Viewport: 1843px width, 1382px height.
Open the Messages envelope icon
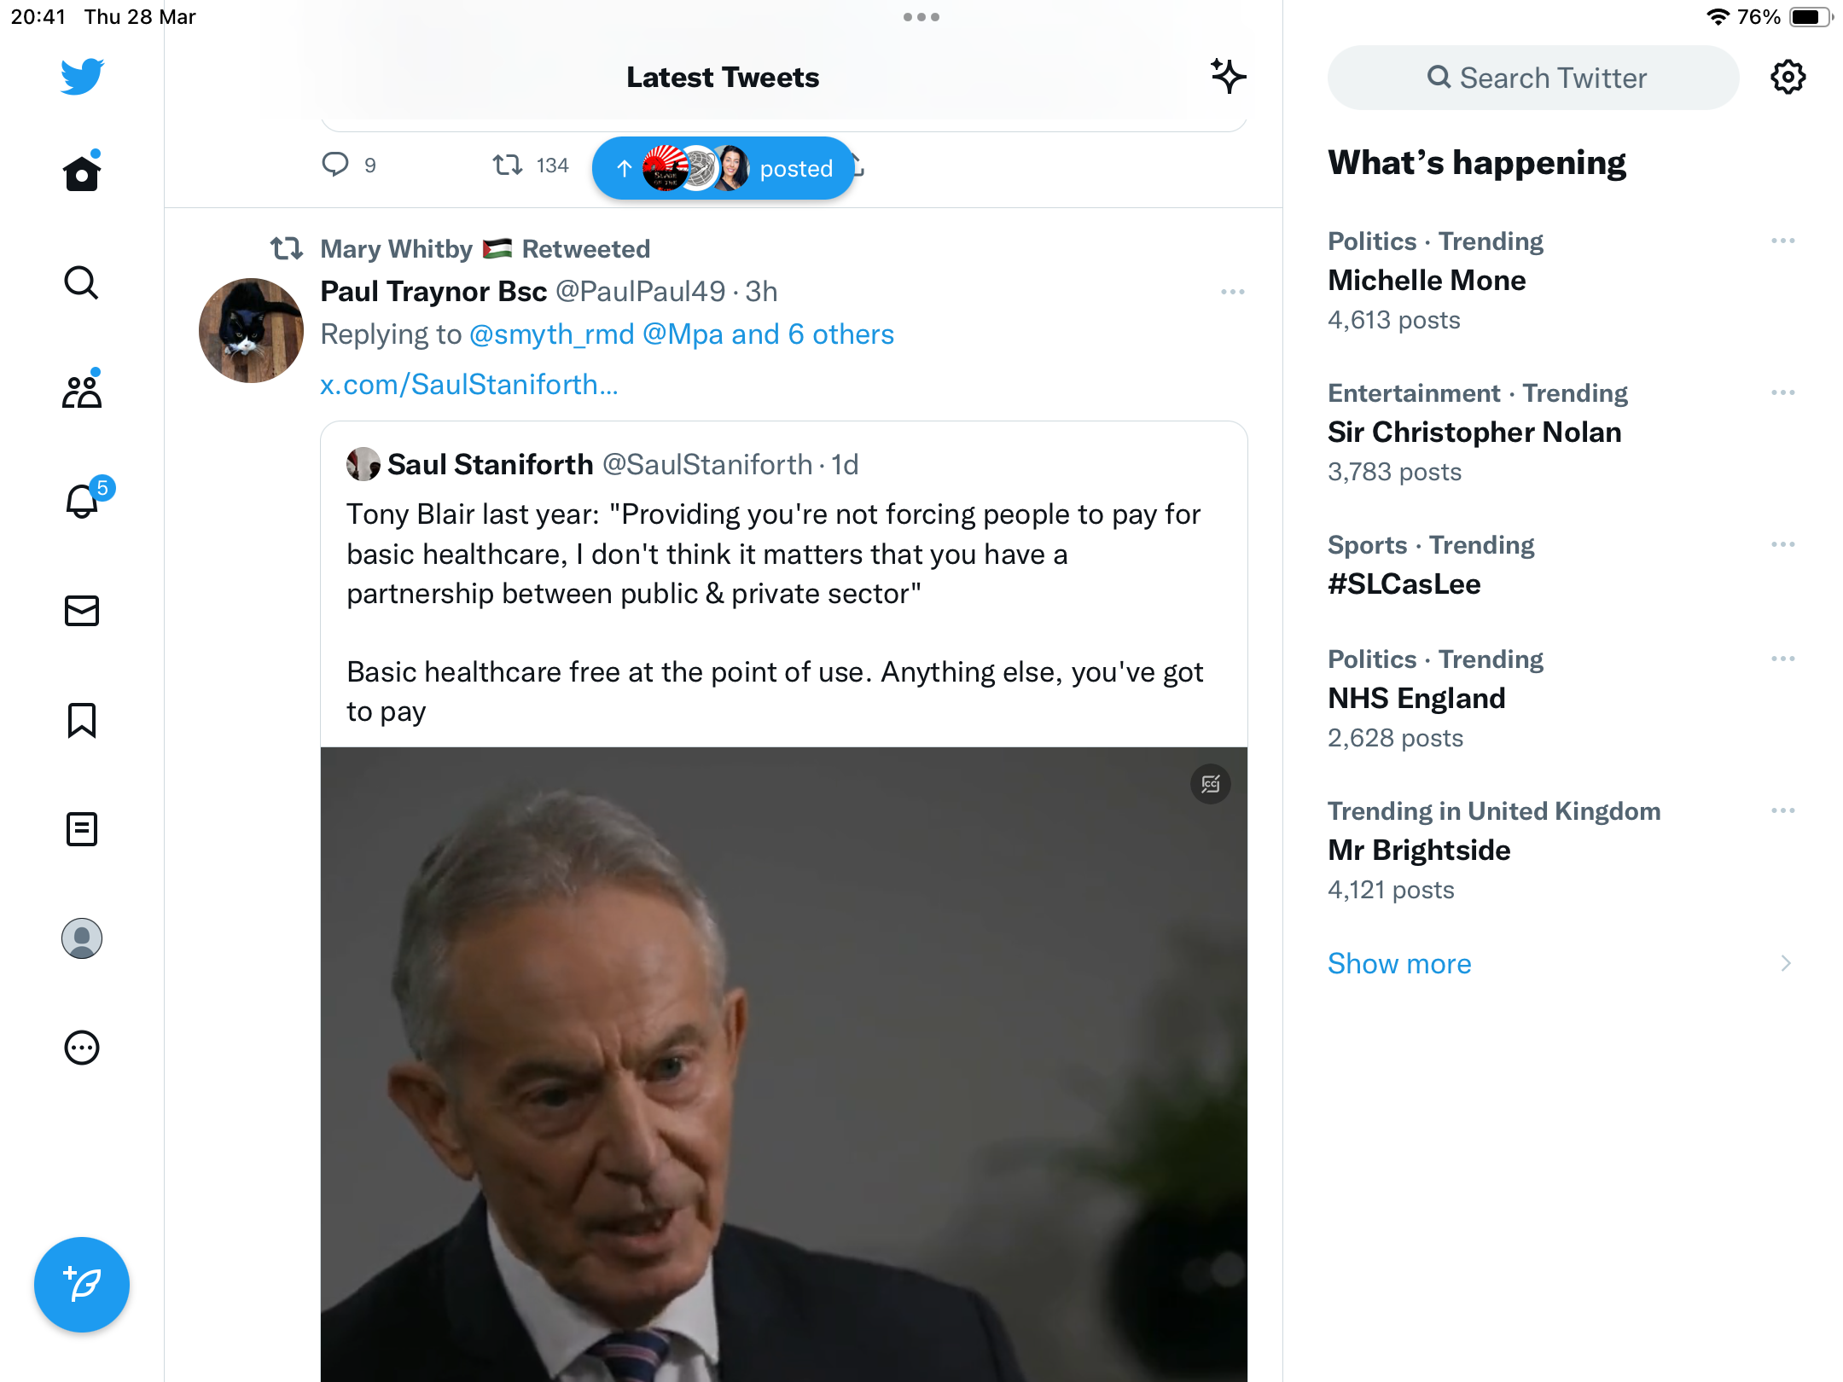point(82,611)
